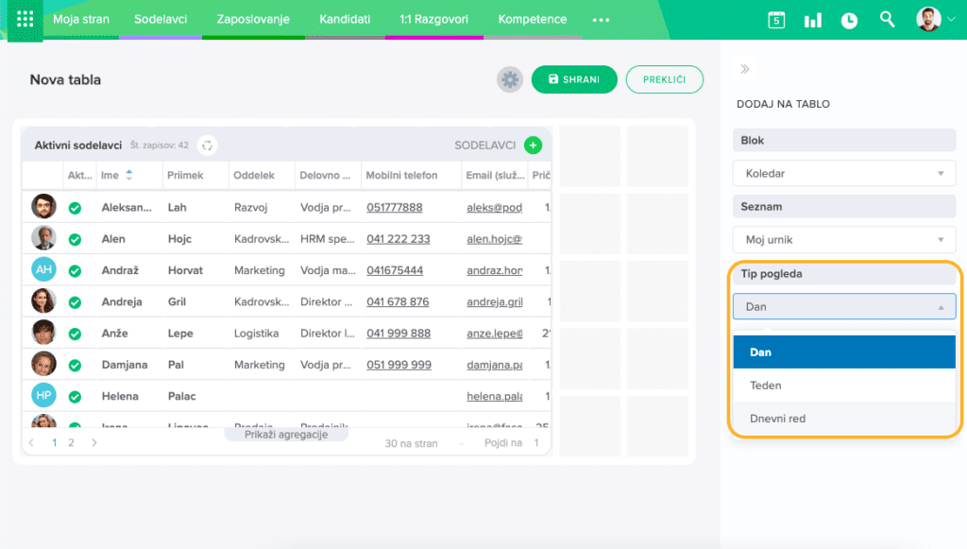Open board settings gear icon

point(510,80)
